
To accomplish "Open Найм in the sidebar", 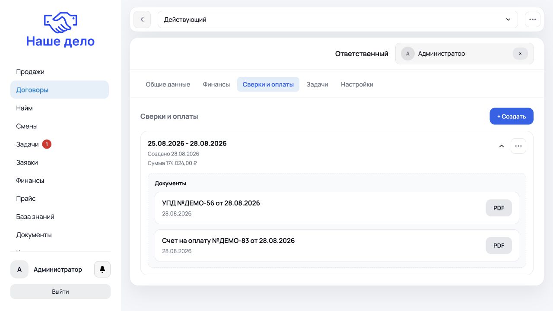I will (x=60, y=108).
